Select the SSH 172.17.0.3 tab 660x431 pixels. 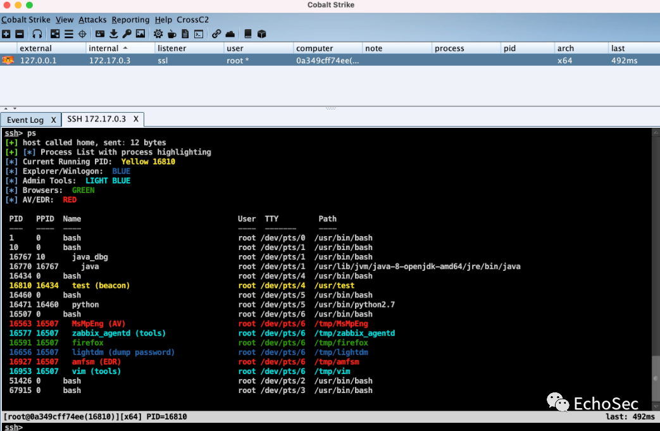pyautogui.click(x=96, y=119)
